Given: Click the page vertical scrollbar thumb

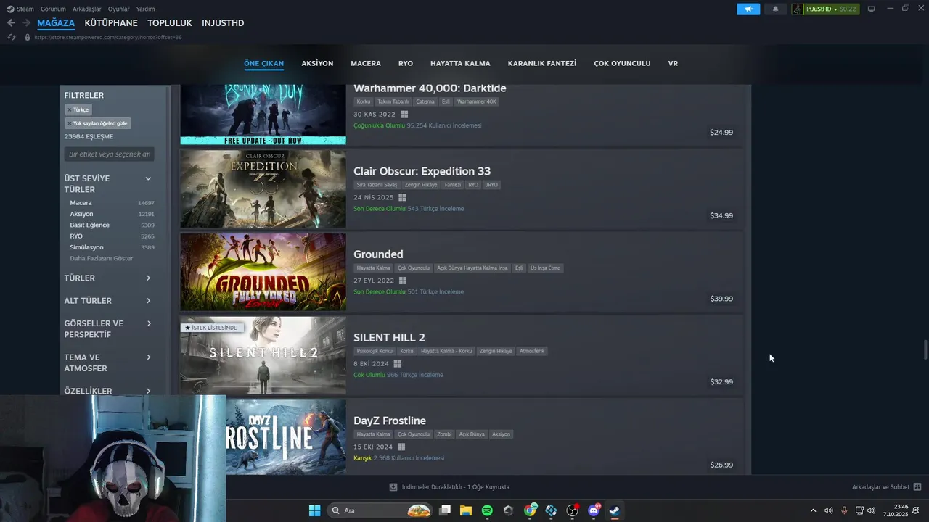Looking at the screenshot, I should click(x=925, y=349).
